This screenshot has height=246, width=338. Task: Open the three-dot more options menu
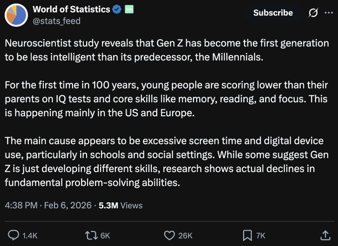[x=329, y=13]
